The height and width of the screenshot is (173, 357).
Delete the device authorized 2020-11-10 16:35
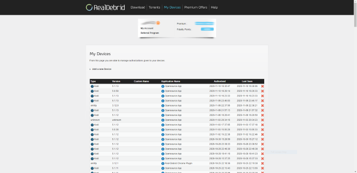[x=262, y=86]
